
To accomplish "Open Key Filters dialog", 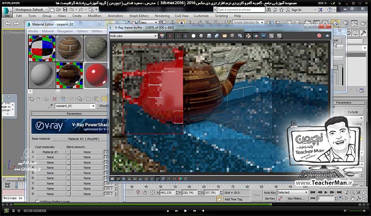I will 296,198.
